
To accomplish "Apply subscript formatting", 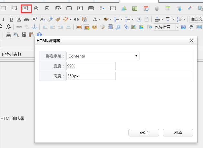I will (42, 19).
